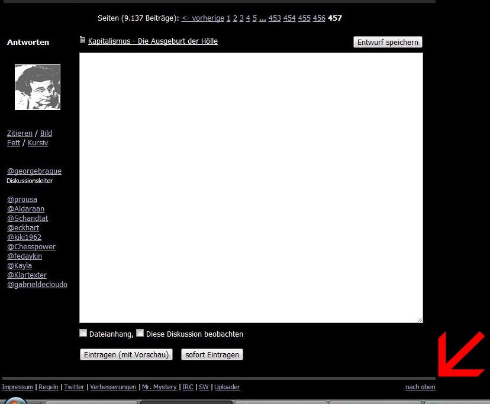
Task: Jump to page 5 of the thread
Action: tap(254, 18)
